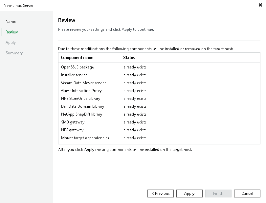The width and height of the screenshot is (266, 203).
Task: Click the Veeam Data Mover service entry
Action: [83, 83]
